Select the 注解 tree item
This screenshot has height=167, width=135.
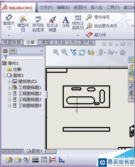(x=15, y=70)
